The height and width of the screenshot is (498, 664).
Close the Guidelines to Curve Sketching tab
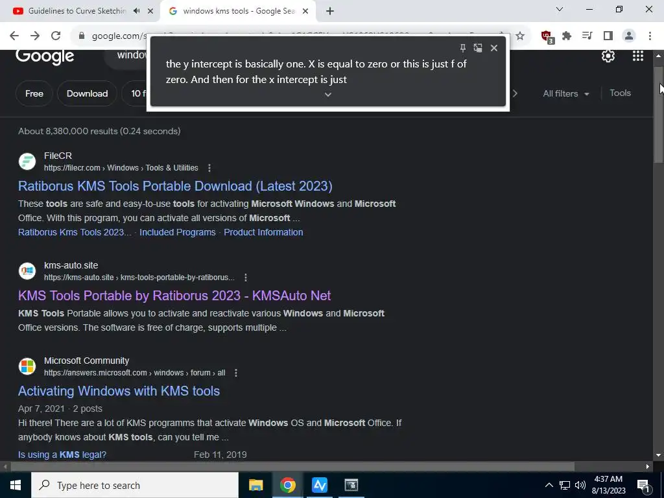[x=150, y=11]
